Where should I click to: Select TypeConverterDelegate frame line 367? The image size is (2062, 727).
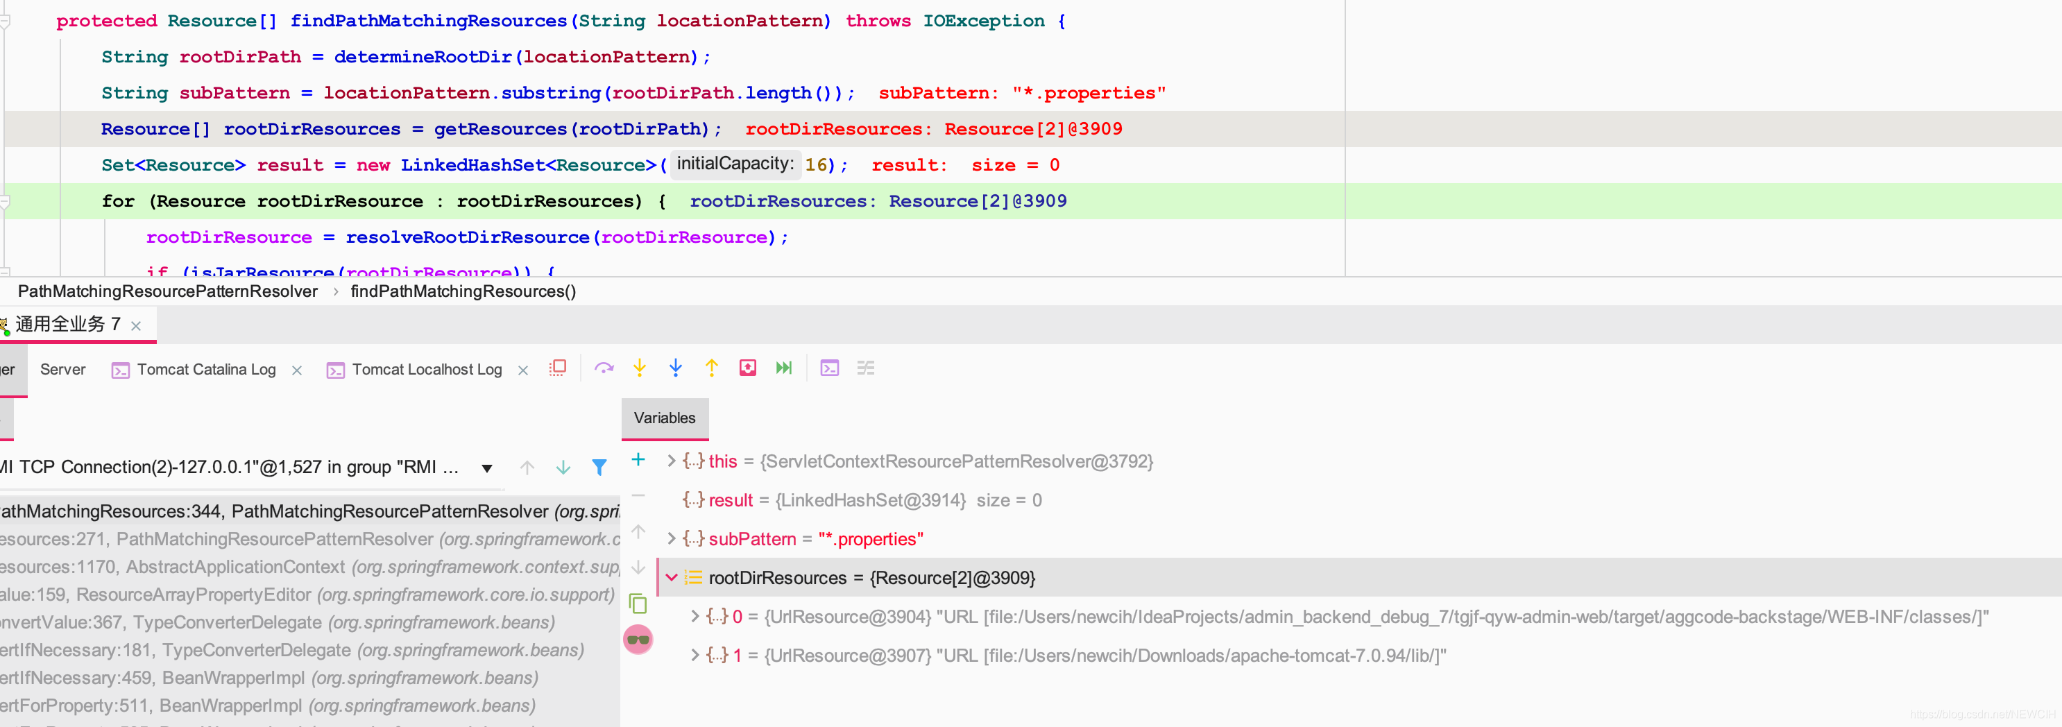pos(309,623)
